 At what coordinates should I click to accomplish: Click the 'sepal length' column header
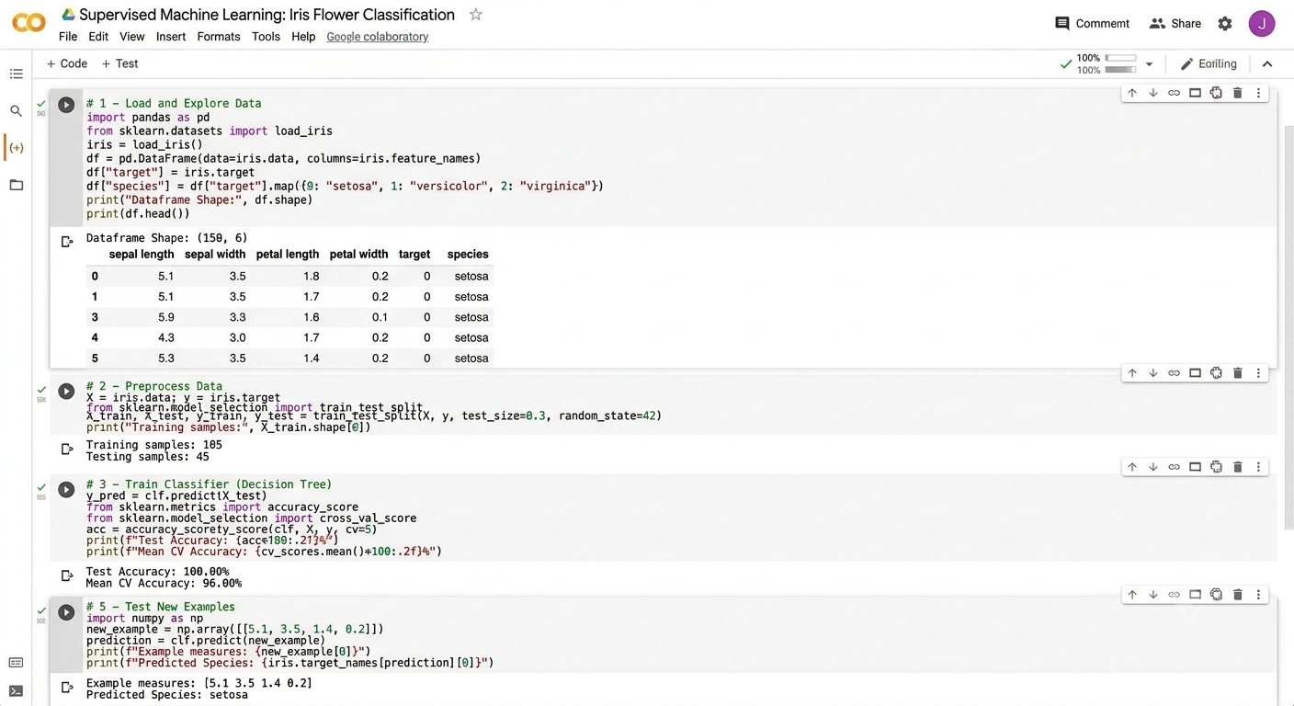[142, 255]
